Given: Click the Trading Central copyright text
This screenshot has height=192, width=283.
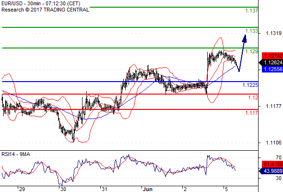Looking at the screenshot, I should [x=45, y=10].
